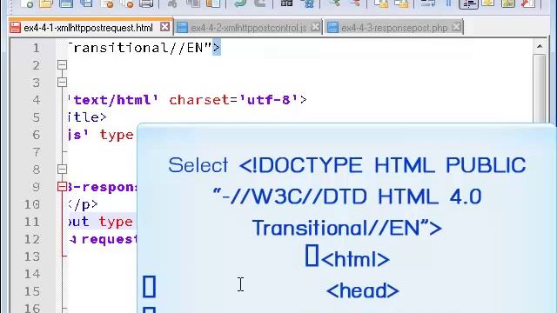Click the Zoom In toolbar icon

333,3
